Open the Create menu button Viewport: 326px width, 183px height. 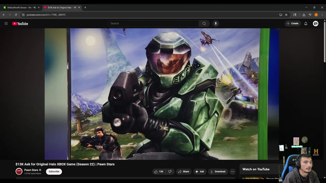pos(292,23)
